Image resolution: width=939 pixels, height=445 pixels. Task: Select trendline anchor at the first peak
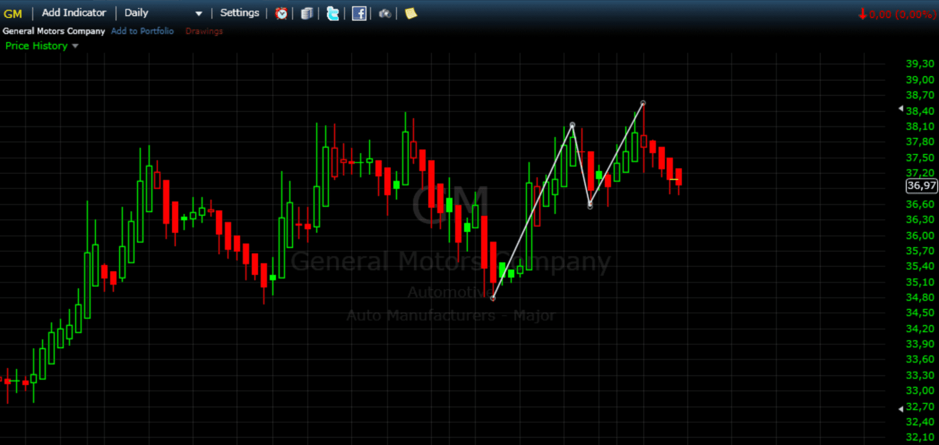[x=572, y=125]
